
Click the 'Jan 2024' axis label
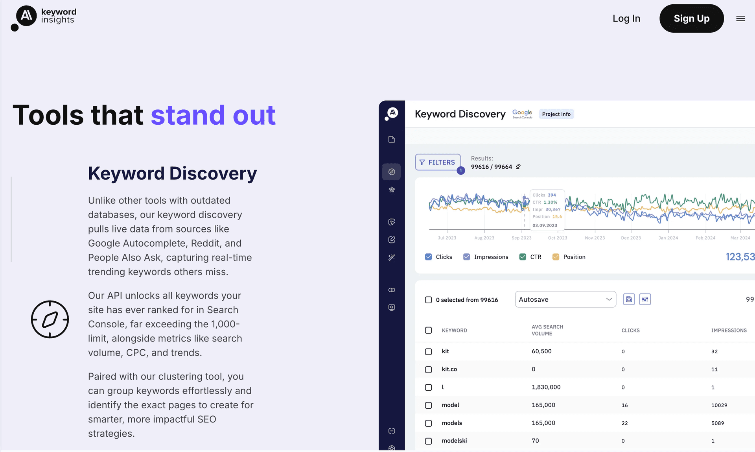click(x=668, y=238)
